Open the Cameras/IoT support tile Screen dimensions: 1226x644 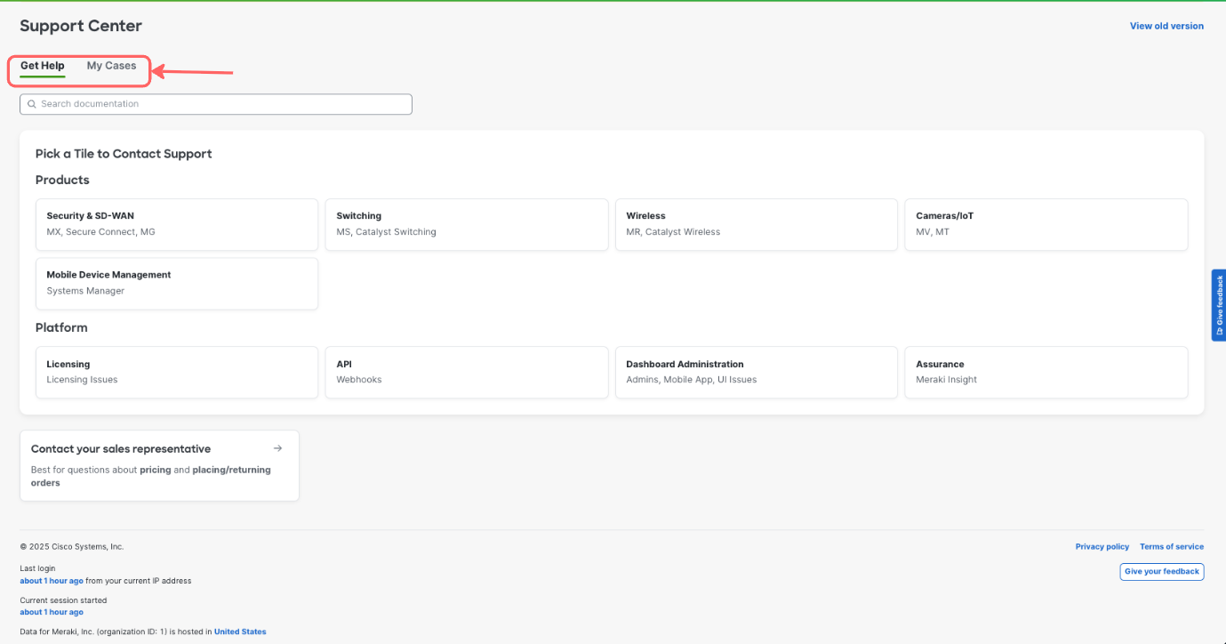[x=1046, y=224]
